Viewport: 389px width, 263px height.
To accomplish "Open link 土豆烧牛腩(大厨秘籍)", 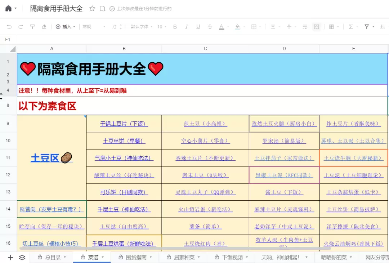I will coord(354,158).
